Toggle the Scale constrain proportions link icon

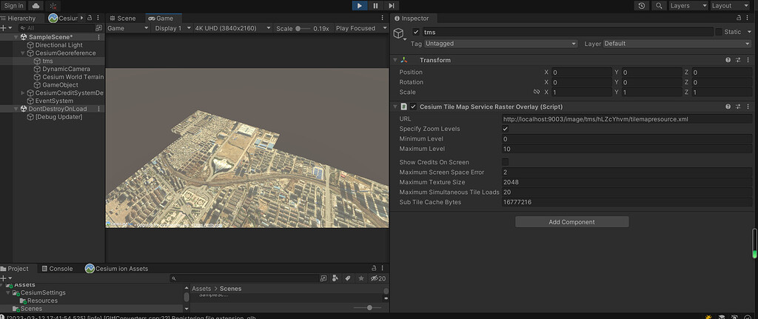point(536,93)
